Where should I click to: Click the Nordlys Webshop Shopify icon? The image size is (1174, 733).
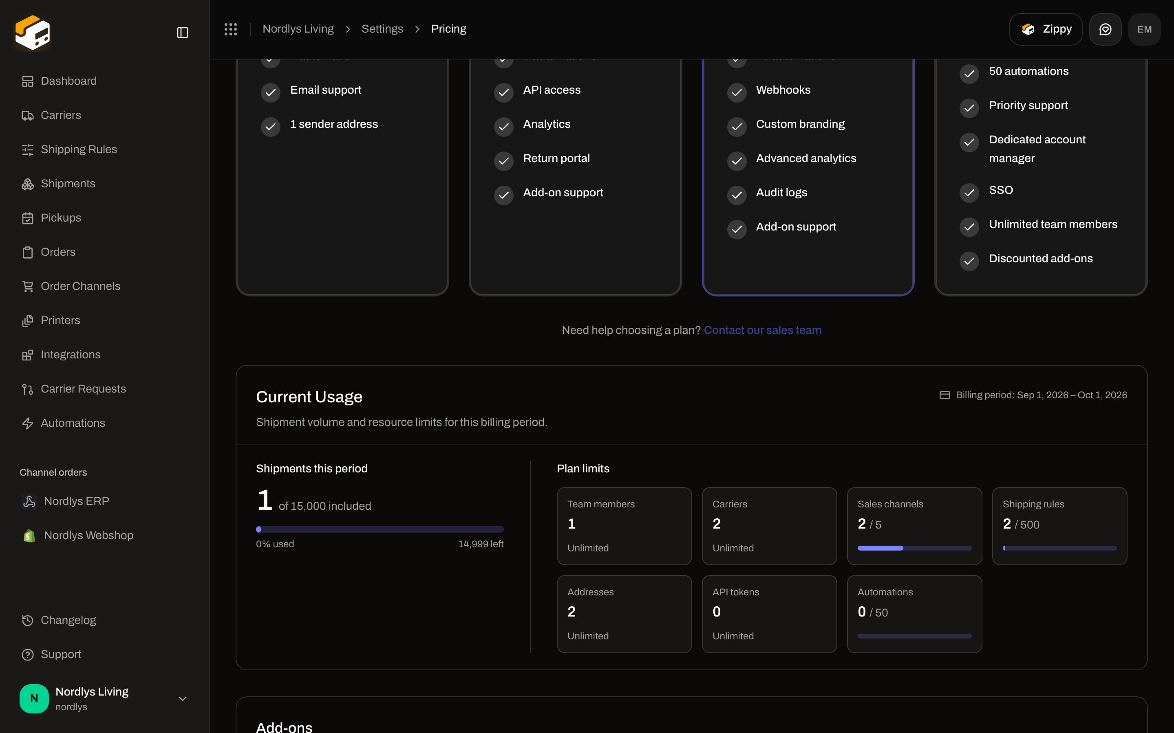[29, 535]
